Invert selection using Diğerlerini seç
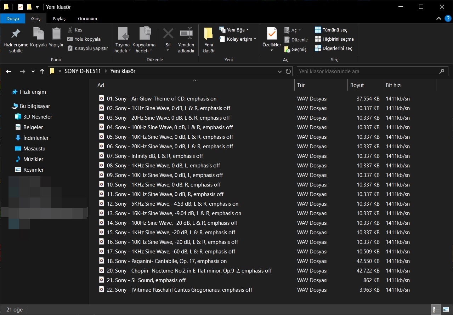Screen dimensions: 453x315 [334, 48]
